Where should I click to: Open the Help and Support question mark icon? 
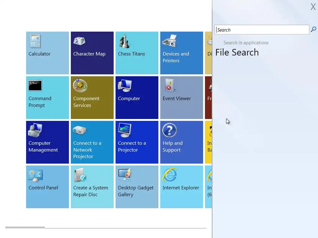click(x=170, y=130)
